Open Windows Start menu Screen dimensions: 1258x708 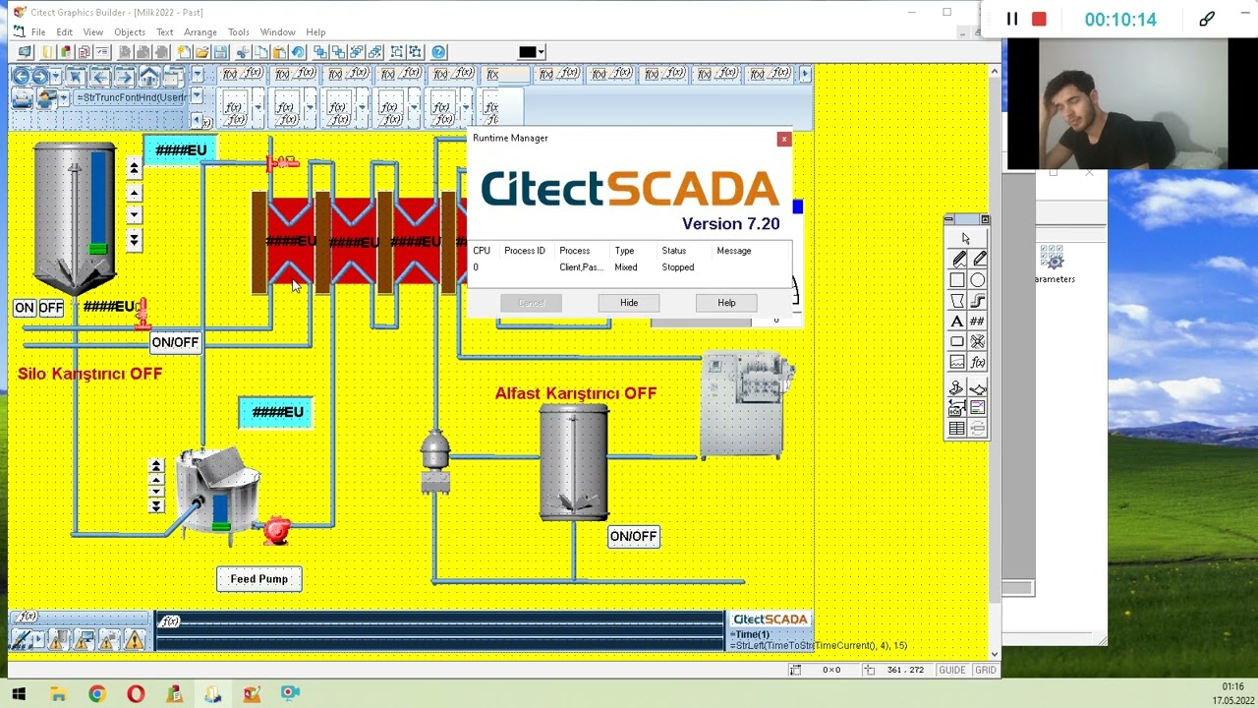19,694
